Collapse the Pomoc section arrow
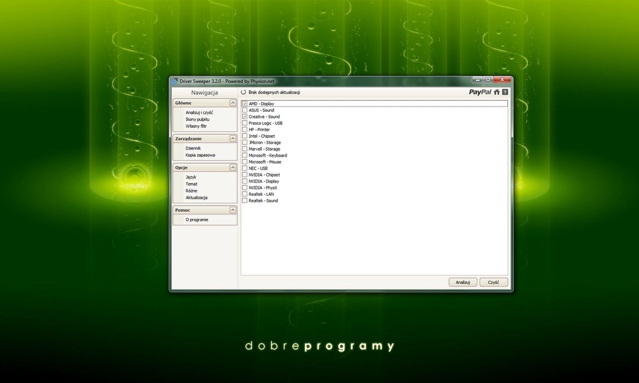This screenshot has height=383, width=639. (x=233, y=210)
